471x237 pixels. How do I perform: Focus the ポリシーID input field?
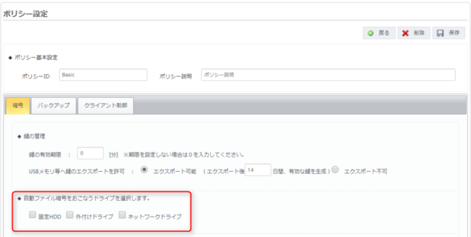(103, 75)
